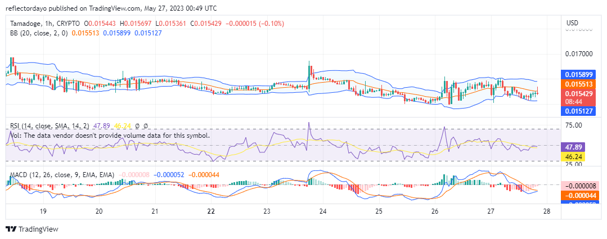This screenshot has width=607, height=239.
Task: Click the yellow 46.24 RSI average tag
Action: tap(573, 157)
